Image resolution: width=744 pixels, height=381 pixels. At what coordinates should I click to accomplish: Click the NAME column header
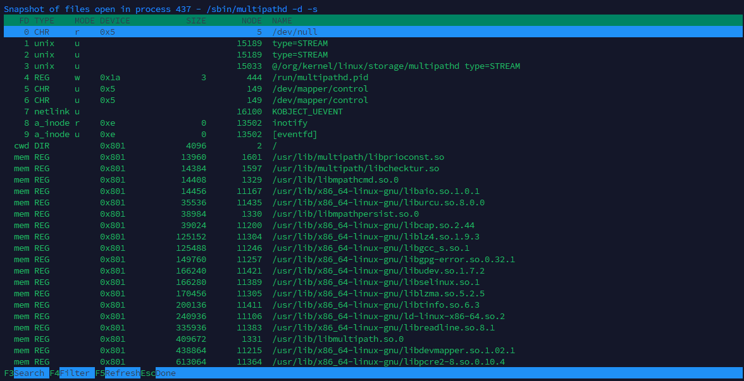(x=282, y=20)
